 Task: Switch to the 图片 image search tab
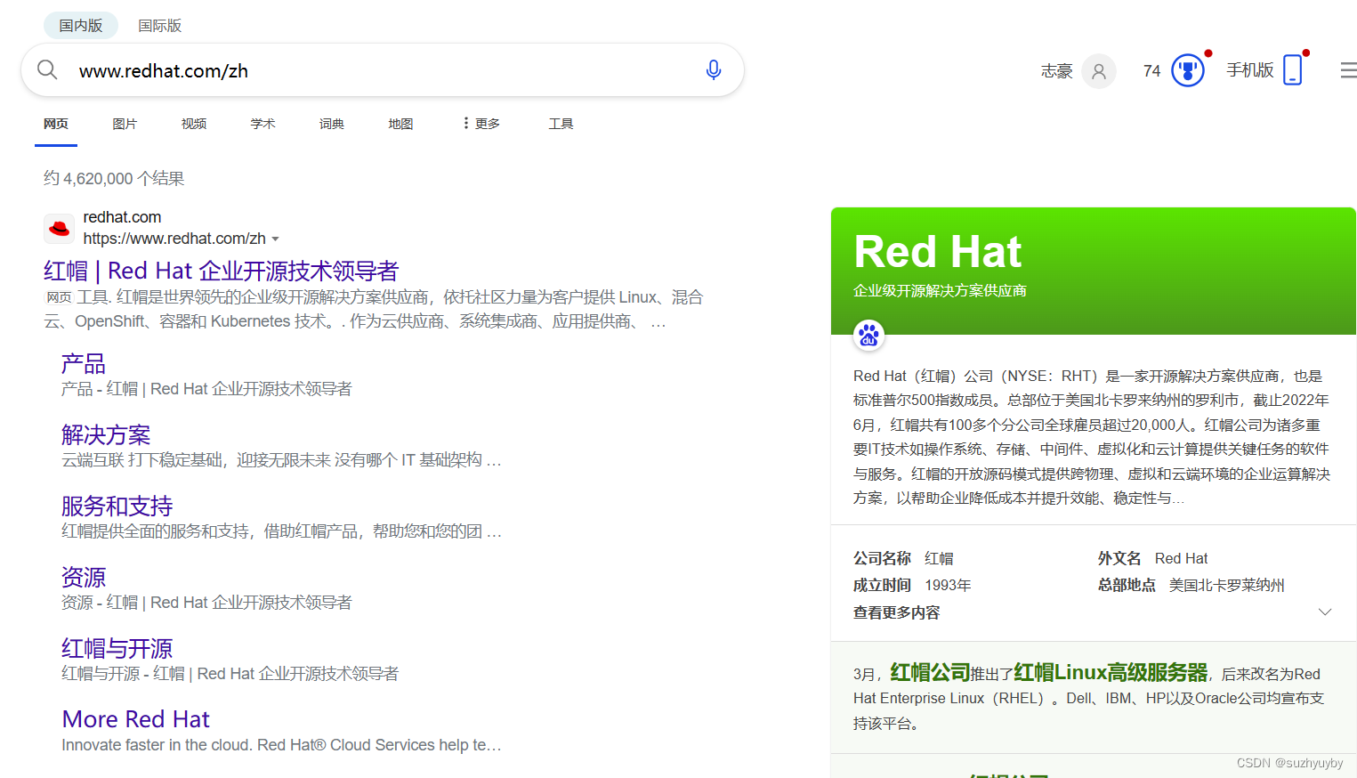(x=125, y=123)
